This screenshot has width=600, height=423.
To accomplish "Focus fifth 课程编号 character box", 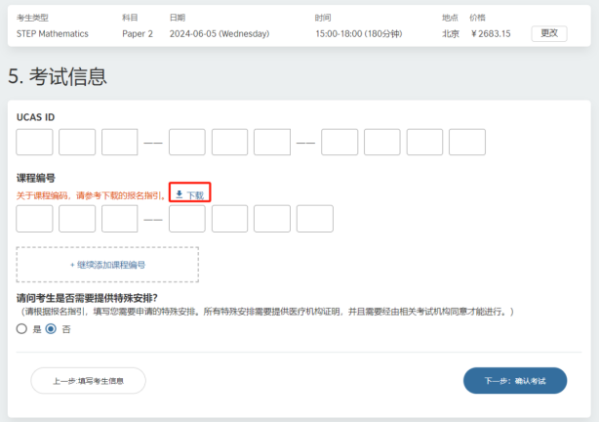I will click(x=229, y=219).
